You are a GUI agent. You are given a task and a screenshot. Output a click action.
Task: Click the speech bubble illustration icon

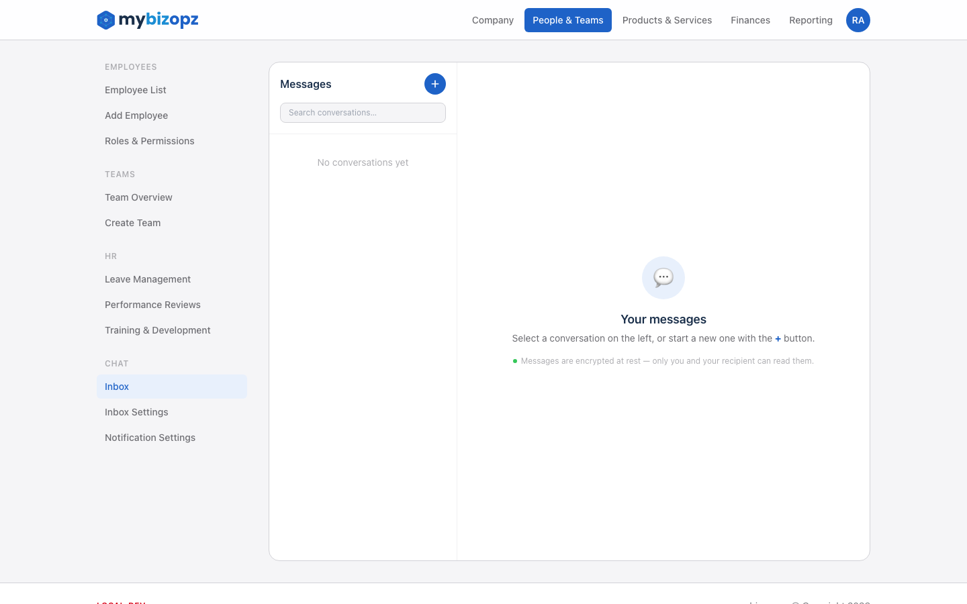663,277
